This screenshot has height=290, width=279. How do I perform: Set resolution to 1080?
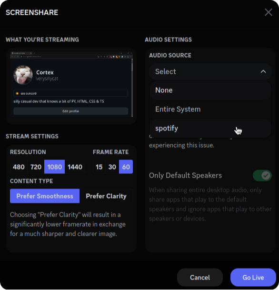tap(55, 167)
